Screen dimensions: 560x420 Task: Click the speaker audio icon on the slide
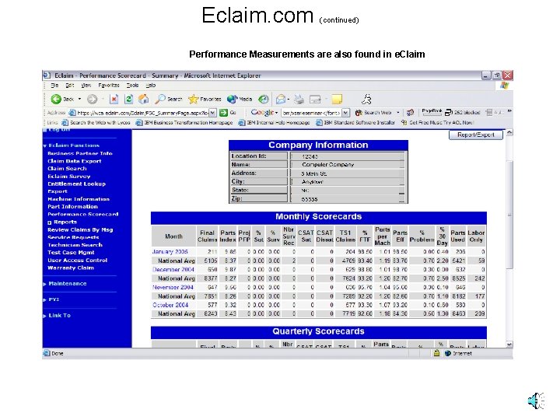click(536, 401)
